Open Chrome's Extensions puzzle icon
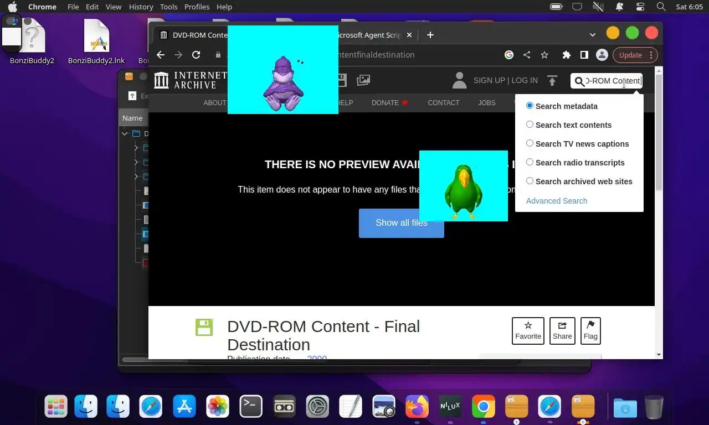 click(566, 55)
